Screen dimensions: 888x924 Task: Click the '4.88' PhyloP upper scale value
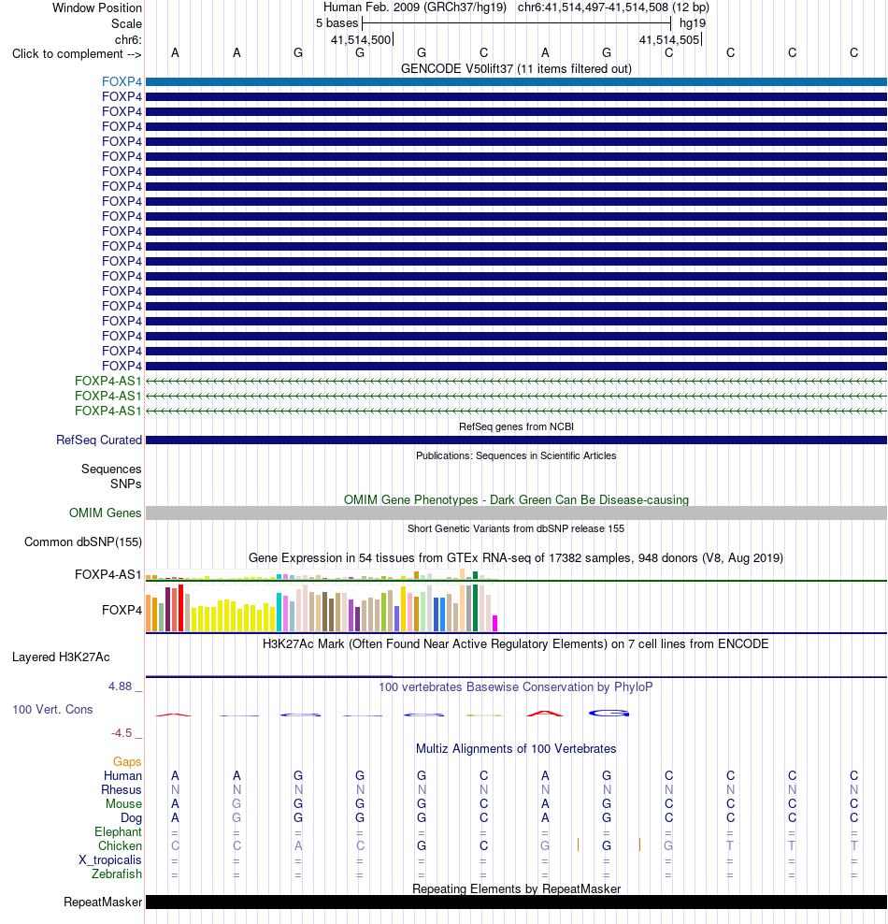click(x=121, y=686)
